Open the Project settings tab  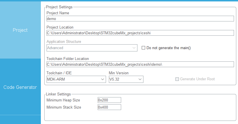click(x=20, y=30)
